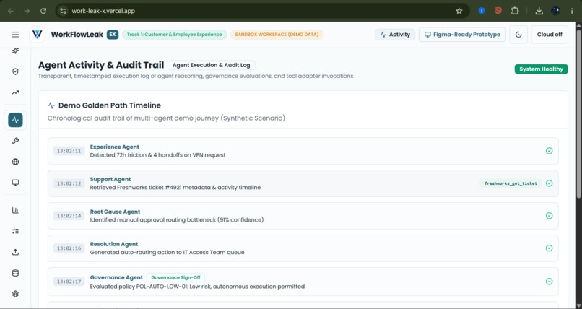Click 'Detected 72h friction & 4 handoffs' text
582x309 pixels.
click(157, 155)
